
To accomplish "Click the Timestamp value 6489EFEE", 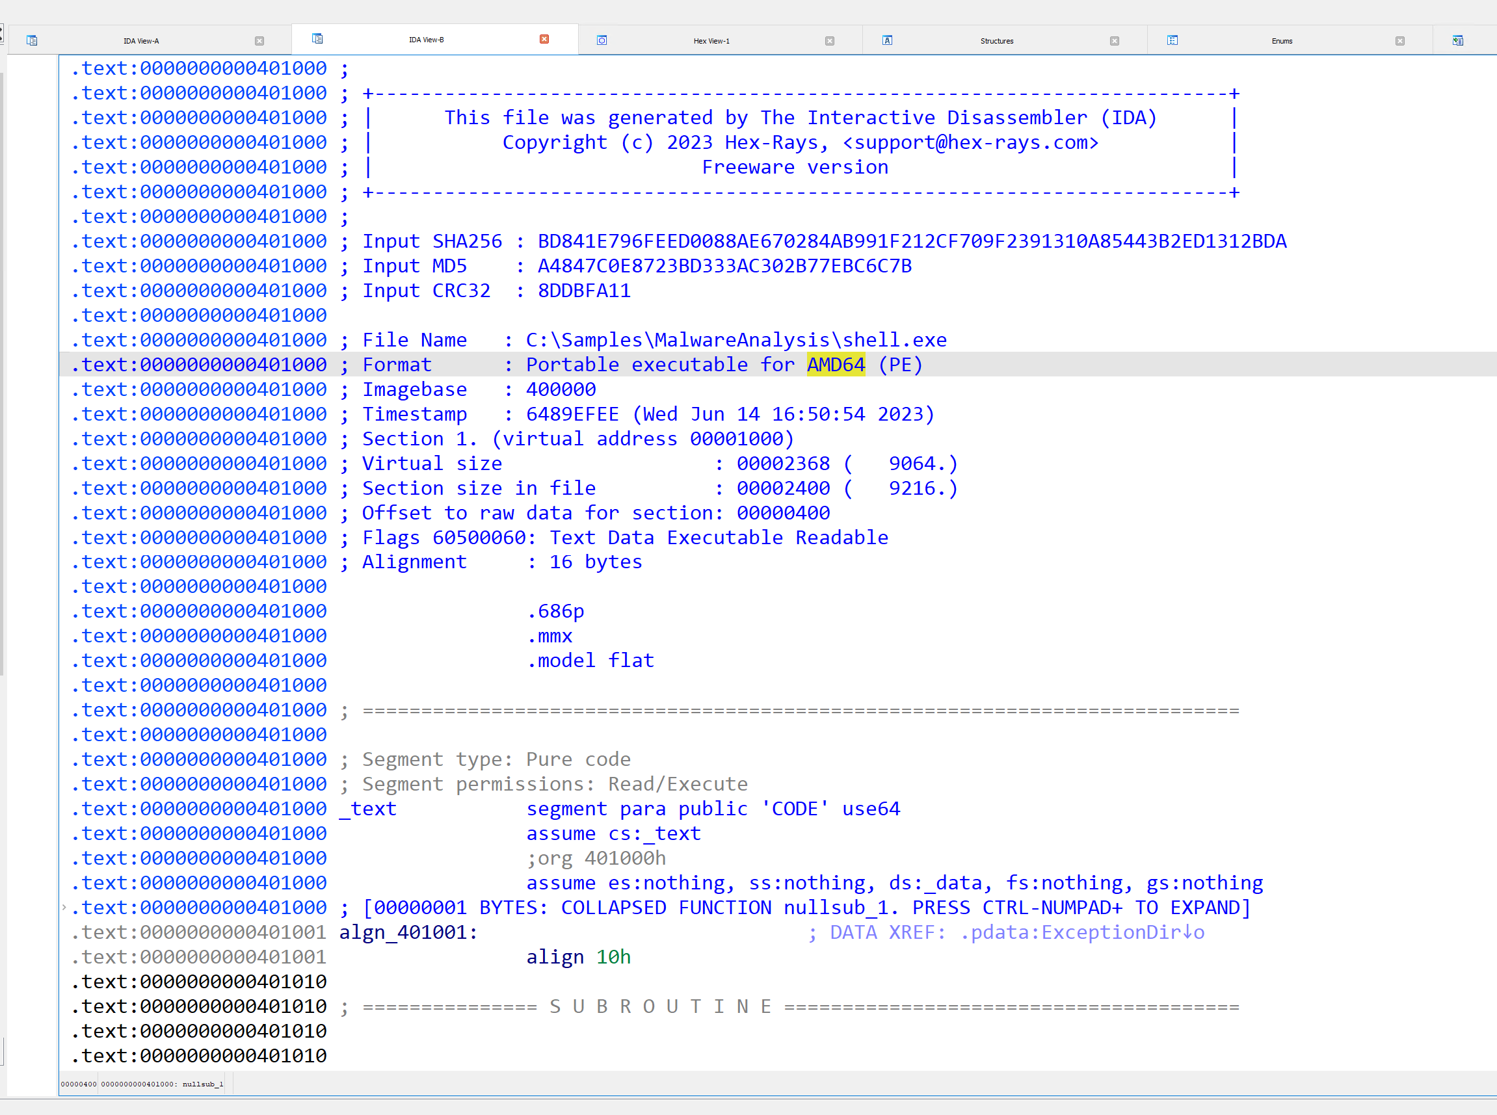I will point(572,413).
